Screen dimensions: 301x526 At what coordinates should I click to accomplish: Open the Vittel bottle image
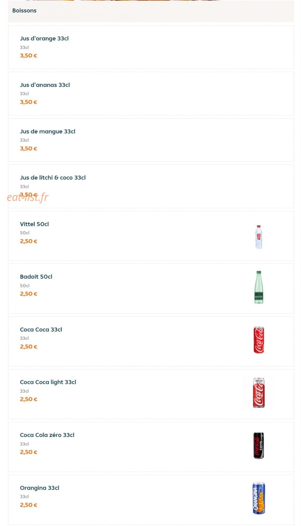[259, 237]
